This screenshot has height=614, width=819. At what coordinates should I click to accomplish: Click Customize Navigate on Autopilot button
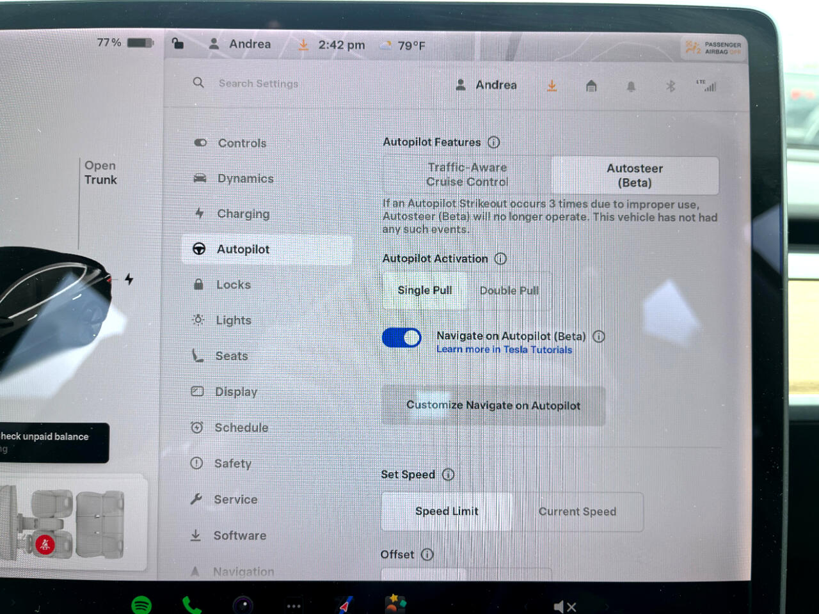tap(493, 405)
